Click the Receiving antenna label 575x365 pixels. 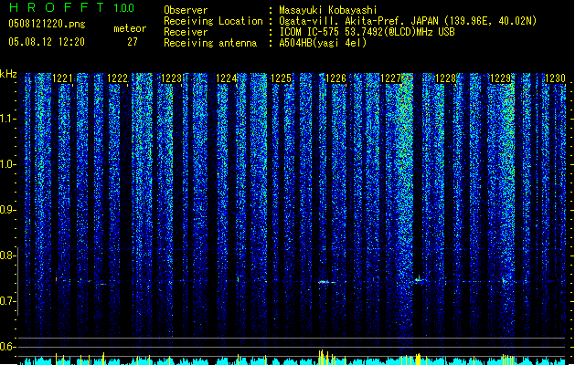[x=210, y=43]
